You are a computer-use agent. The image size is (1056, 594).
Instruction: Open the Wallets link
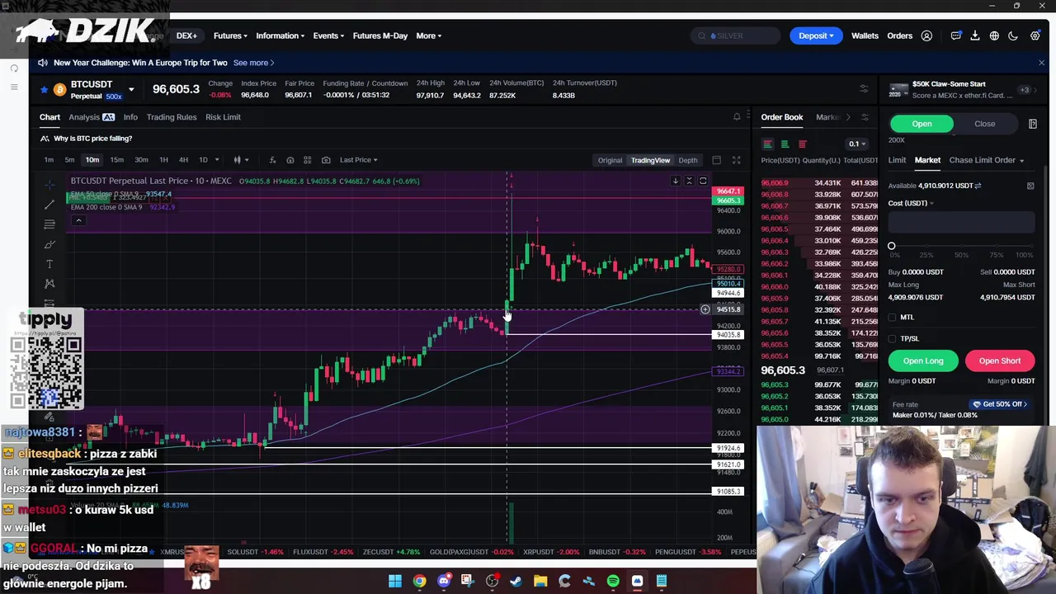click(865, 35)
